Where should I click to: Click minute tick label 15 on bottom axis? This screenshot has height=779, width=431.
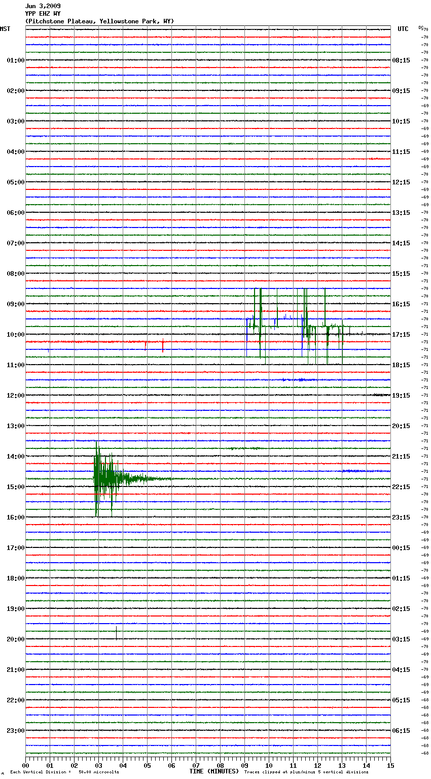(x=390, y=766)
